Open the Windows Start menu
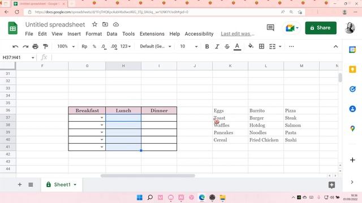 click(140, 197)
